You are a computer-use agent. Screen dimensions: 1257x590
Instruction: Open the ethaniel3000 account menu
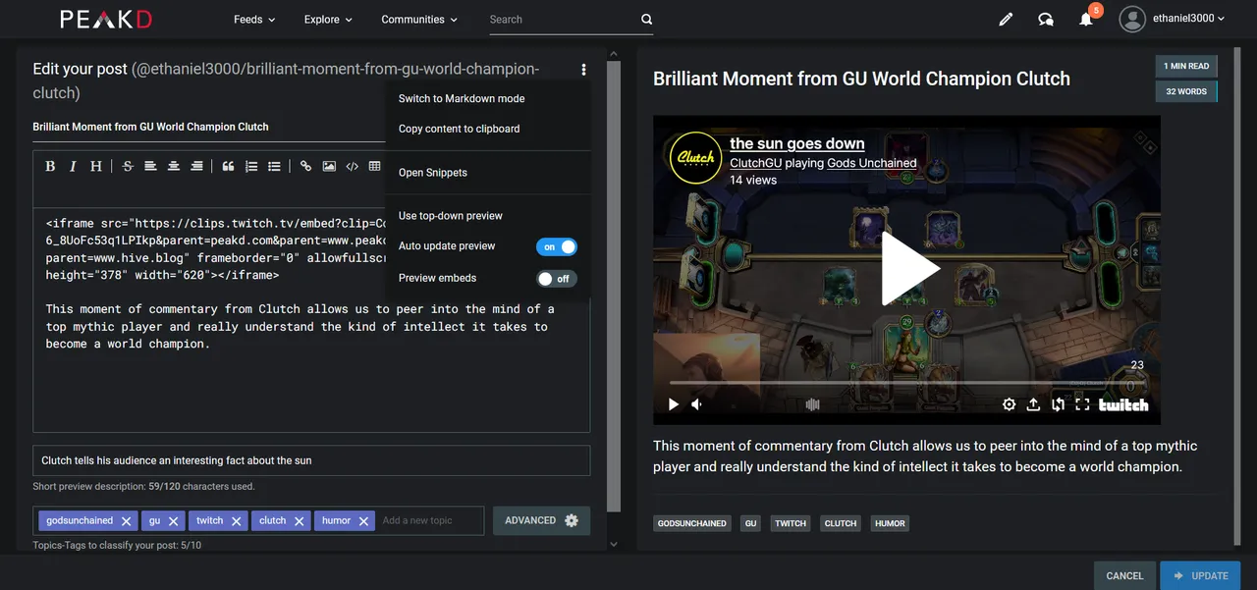1173,19
